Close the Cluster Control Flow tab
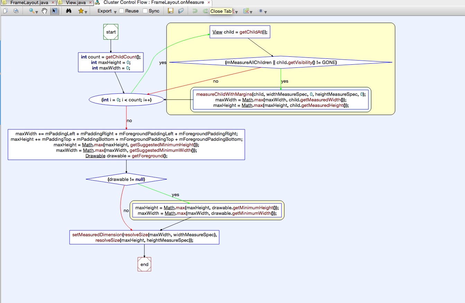The height and width of the screenshot is (303, 465). 208,2
